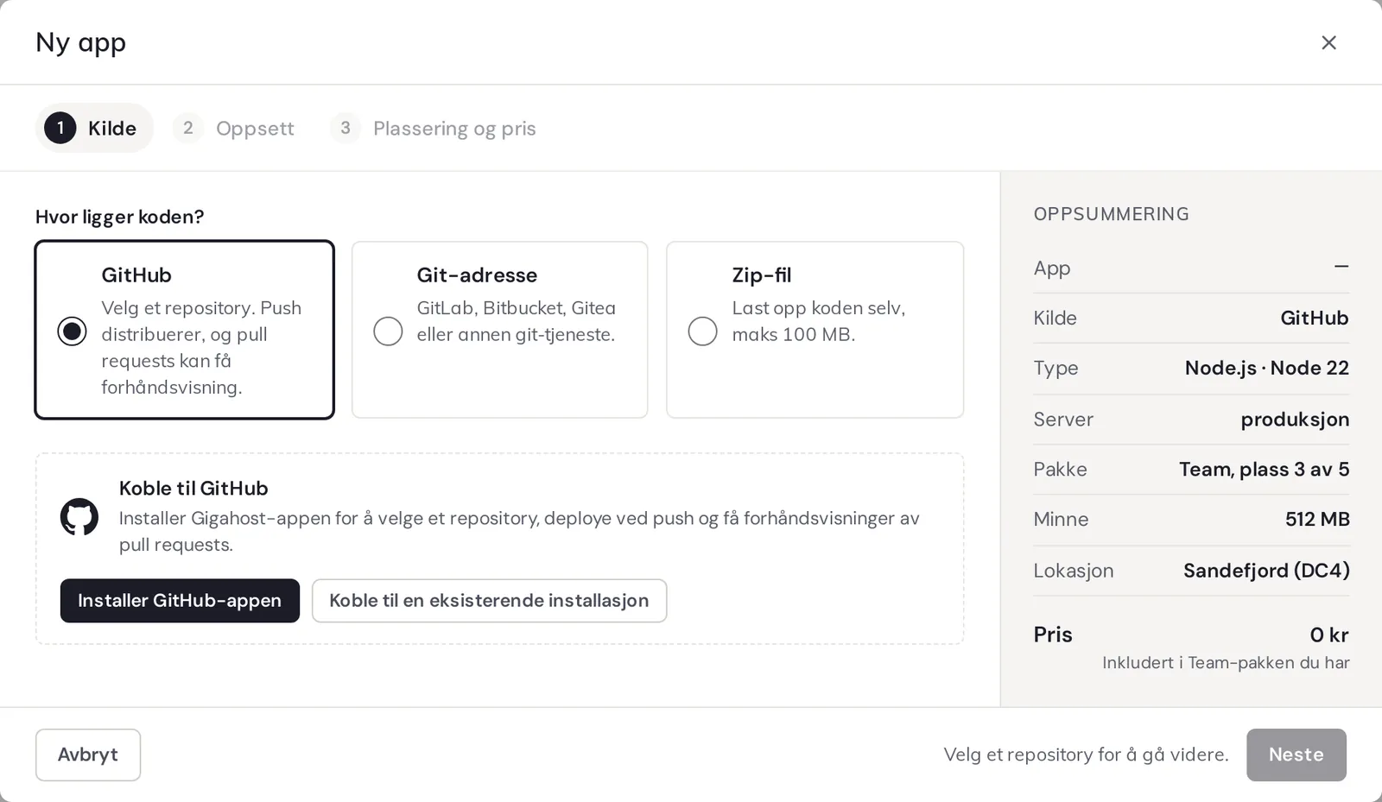Click the 512 MB memory value
Screen dimensions: 1382x802
[1317, 519]
